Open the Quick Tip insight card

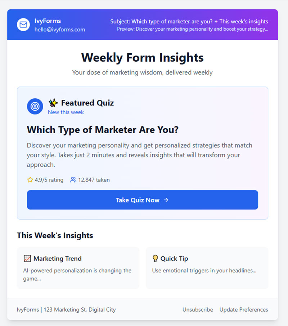coord(207,268)
